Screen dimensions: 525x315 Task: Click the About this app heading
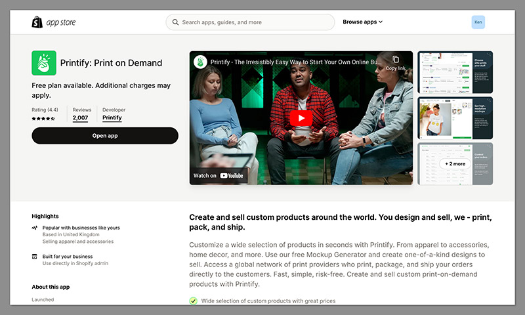click(x=51, y=287)
